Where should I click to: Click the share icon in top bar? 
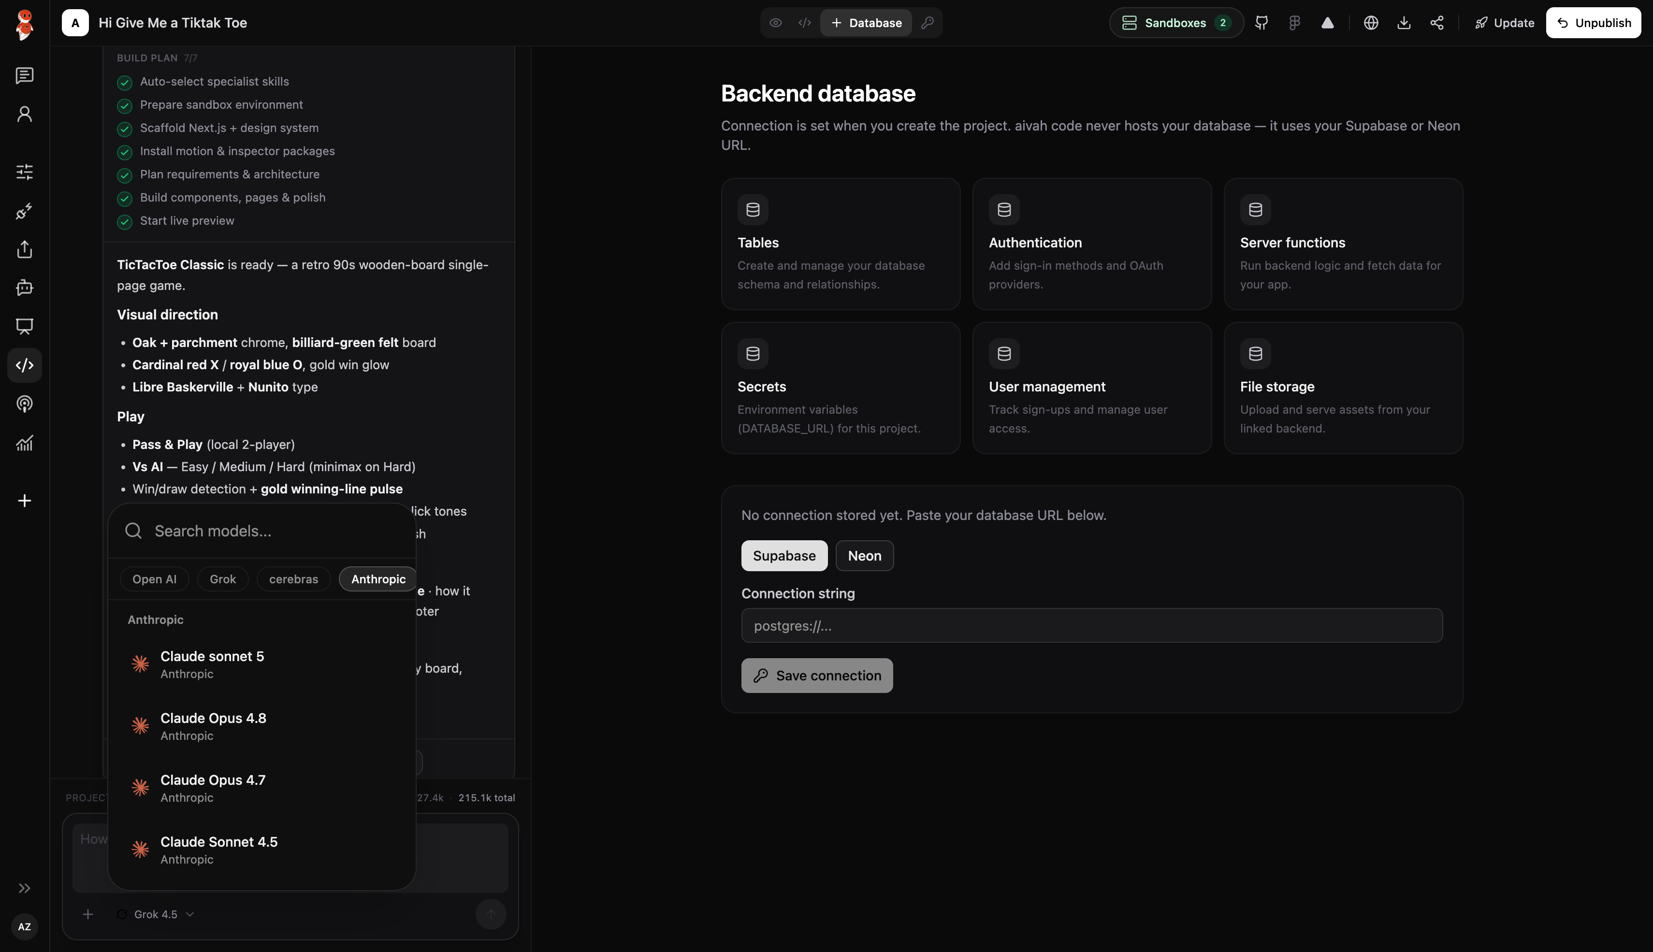[1436, 23]
